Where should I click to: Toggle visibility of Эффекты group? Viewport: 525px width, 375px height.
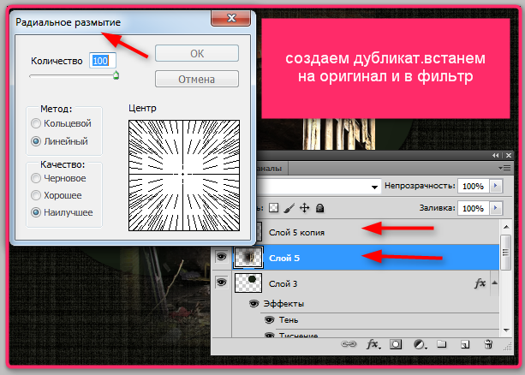pos(254,304)
